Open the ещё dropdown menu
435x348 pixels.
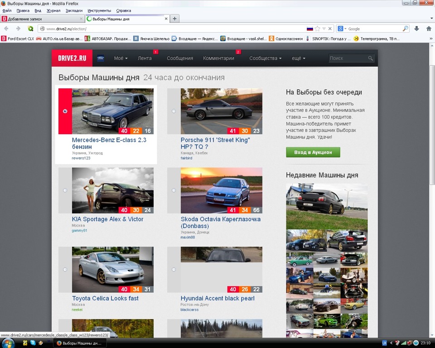tap(299, 58)
